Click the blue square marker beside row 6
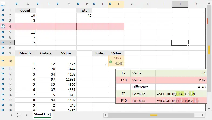 coord(3,37)
